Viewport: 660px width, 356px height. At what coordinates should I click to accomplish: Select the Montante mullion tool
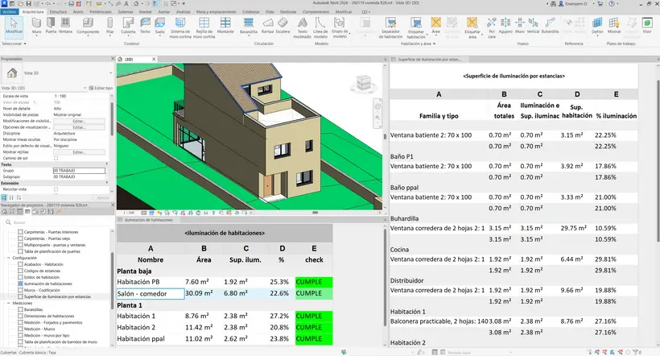coord(225,25)
